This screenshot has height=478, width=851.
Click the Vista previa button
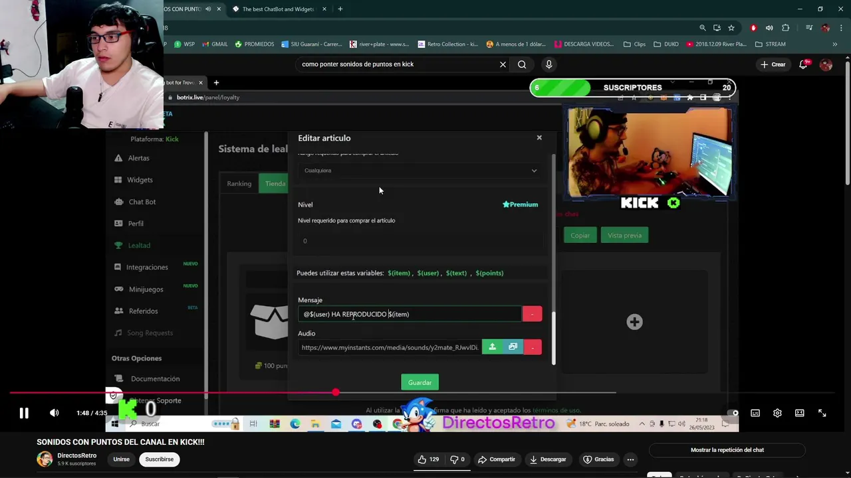624,235
